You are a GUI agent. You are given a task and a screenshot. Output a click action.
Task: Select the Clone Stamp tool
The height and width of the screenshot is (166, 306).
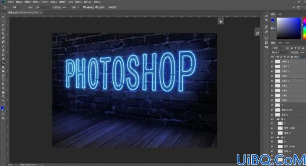[3, 50]
